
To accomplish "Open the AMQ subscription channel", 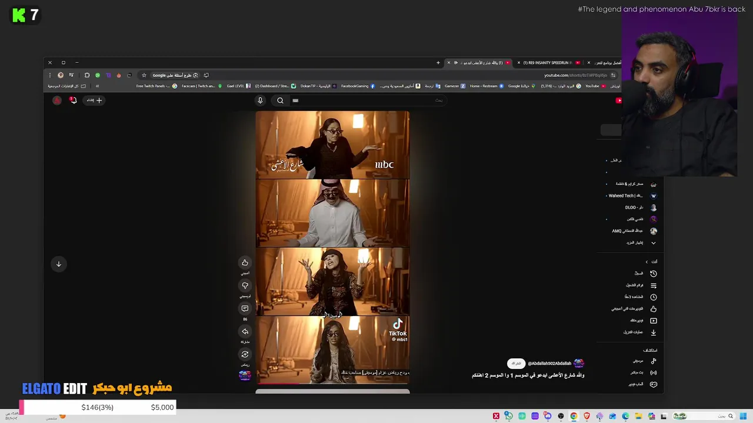I will [634, 231].
